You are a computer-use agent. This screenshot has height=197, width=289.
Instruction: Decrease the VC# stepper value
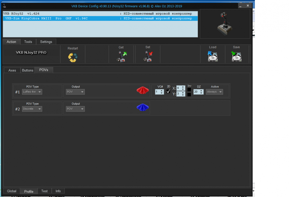162,93
